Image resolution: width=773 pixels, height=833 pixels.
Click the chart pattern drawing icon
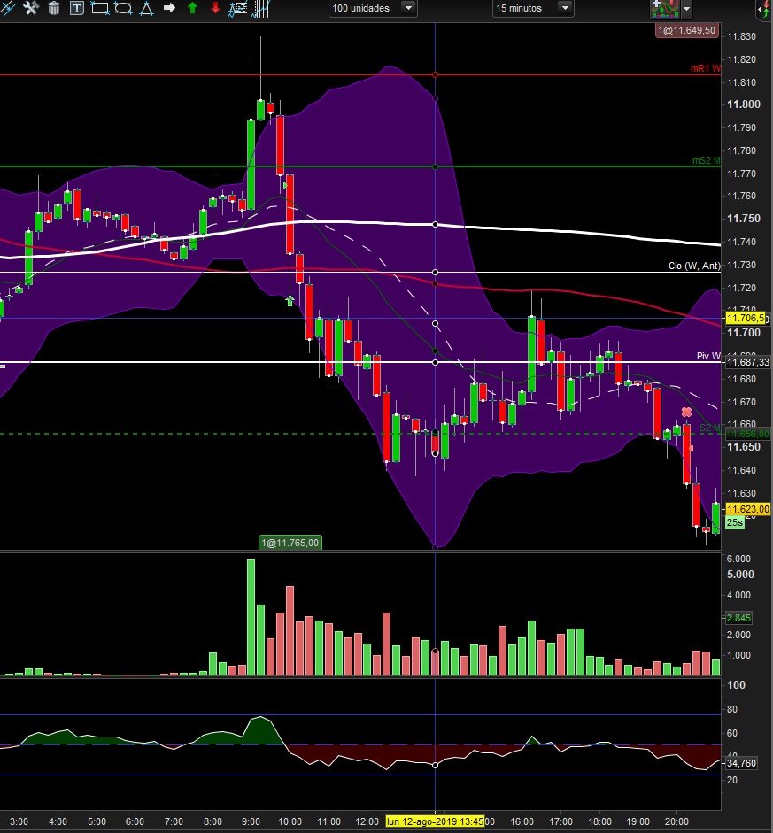[x=237, y=8]
